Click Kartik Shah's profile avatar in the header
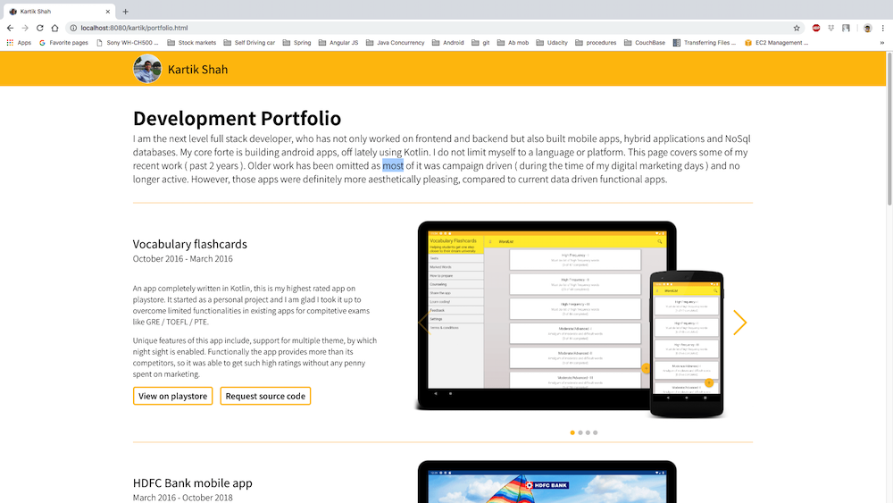Screen dimensions: 893x503 pyautogui.click(x=147, y=69)
